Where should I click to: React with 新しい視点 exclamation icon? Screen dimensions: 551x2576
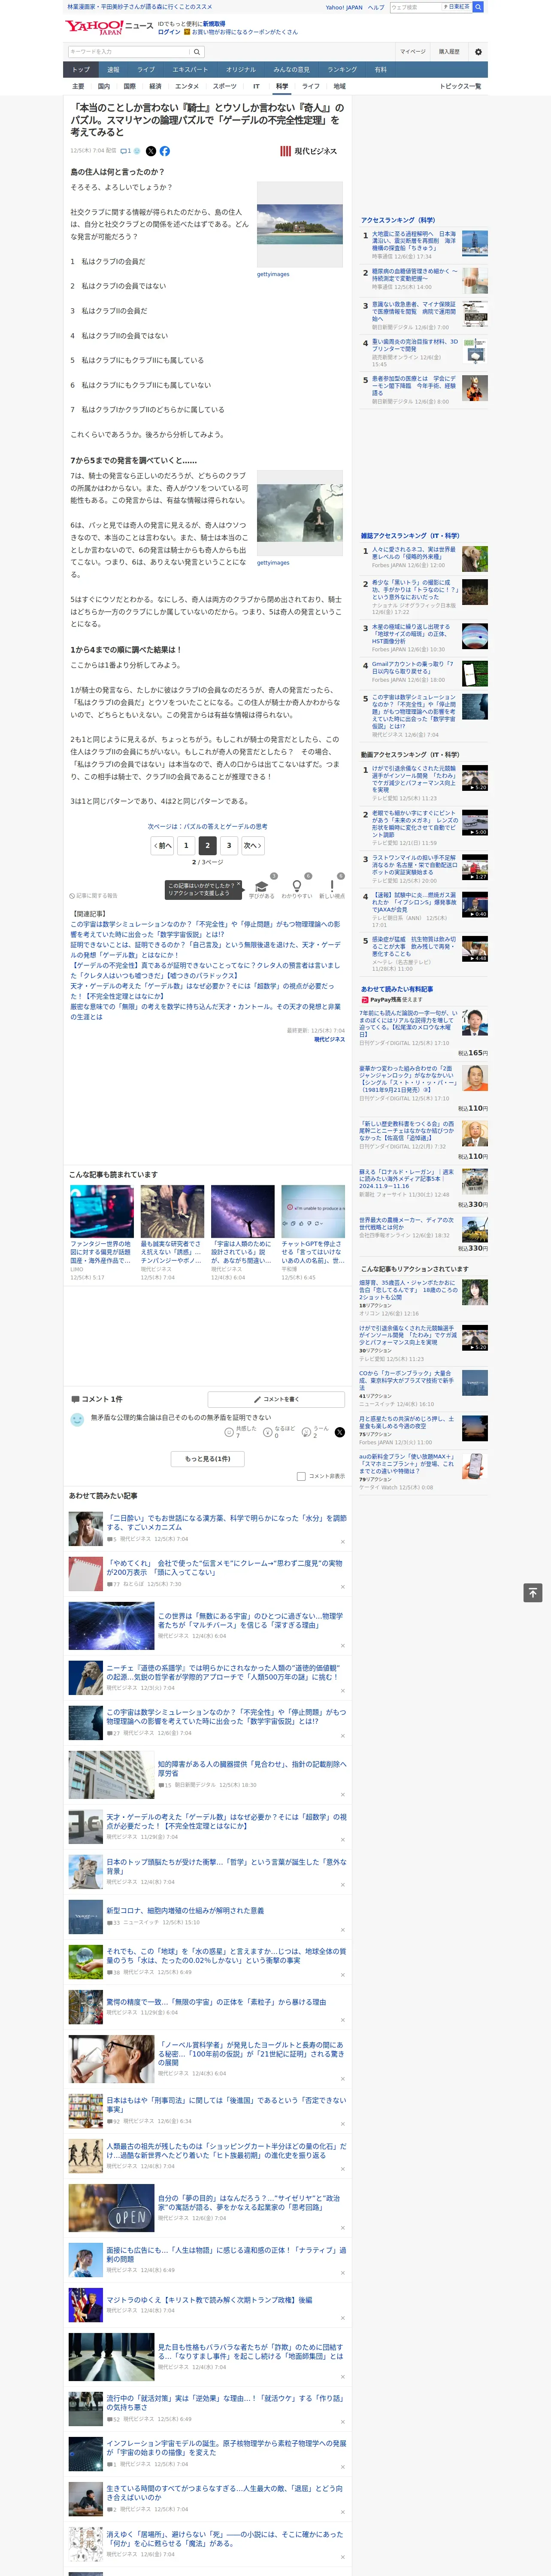(x=332, y=887)
